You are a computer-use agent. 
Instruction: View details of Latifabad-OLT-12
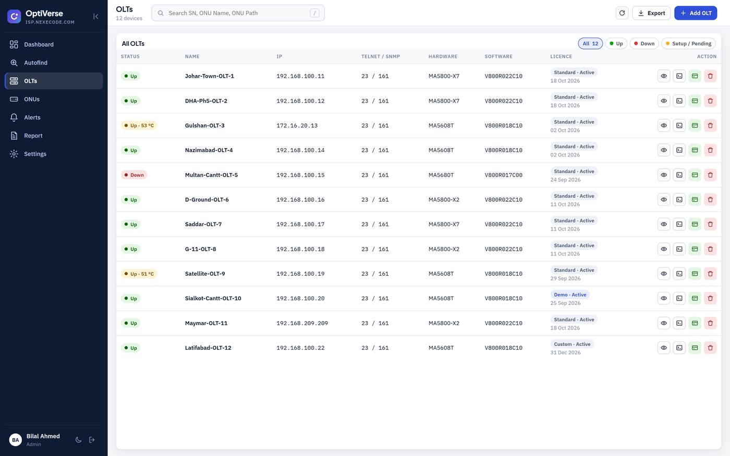click(664, 348)
